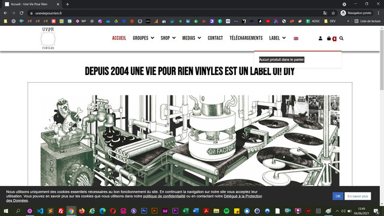Click the site search magnifier icon

(x=341, y=38)
